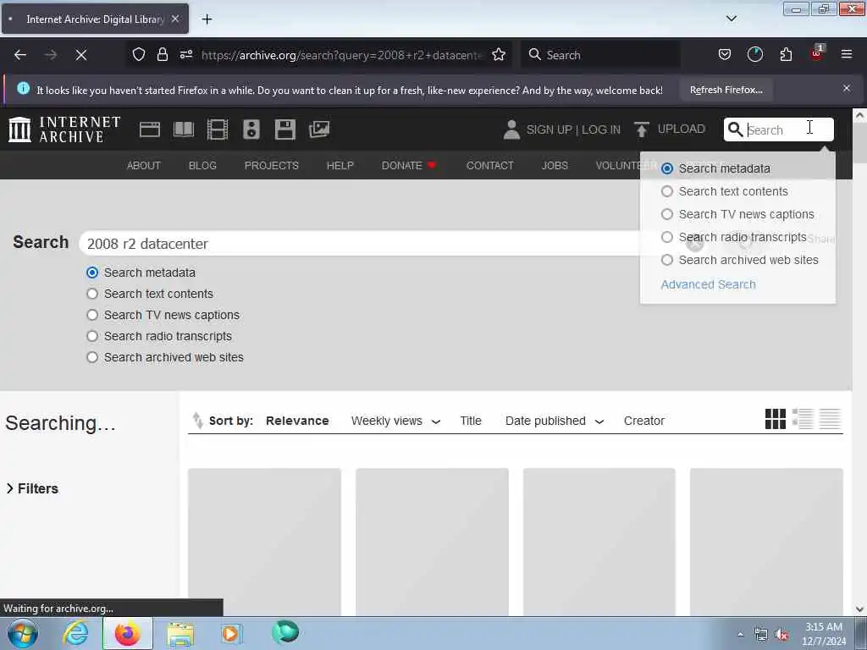867x650 pixels.
Task: Click the user avatar icon
Action: 511,129
